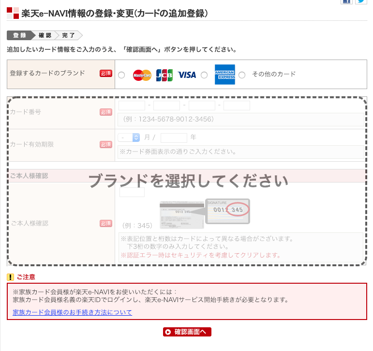Click the VISA logo

(187, 75)
